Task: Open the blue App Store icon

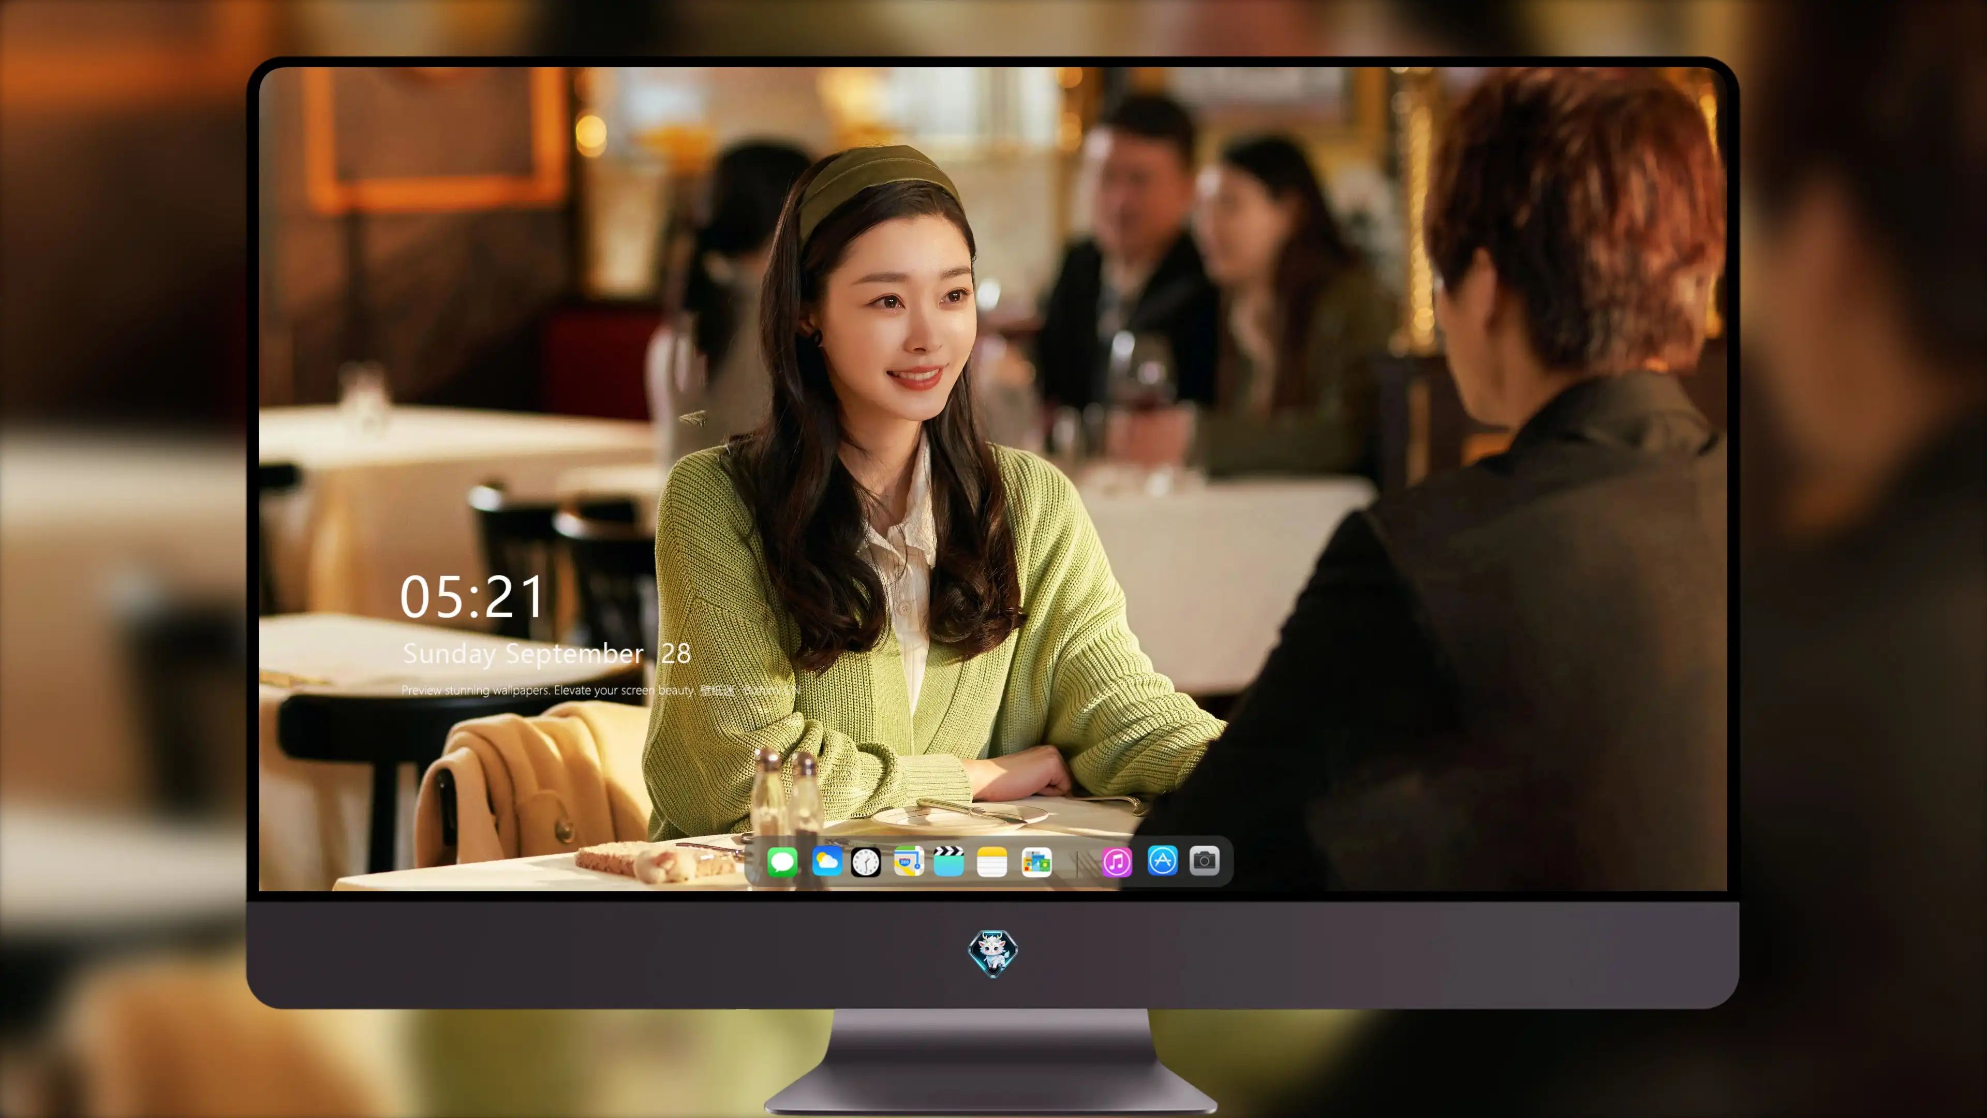Action: click(x=1162, y=860)
